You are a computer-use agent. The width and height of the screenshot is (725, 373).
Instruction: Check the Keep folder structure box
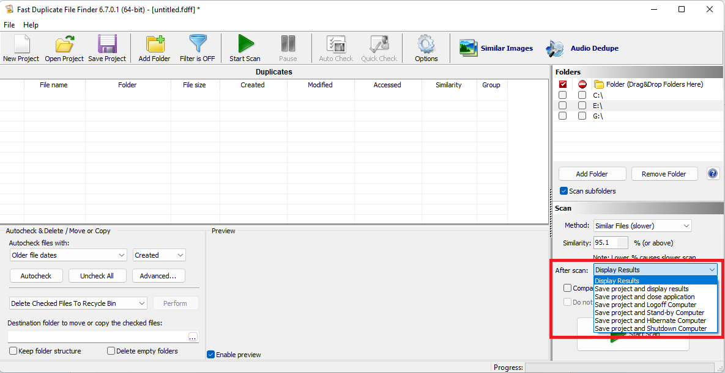pos(13,351)
